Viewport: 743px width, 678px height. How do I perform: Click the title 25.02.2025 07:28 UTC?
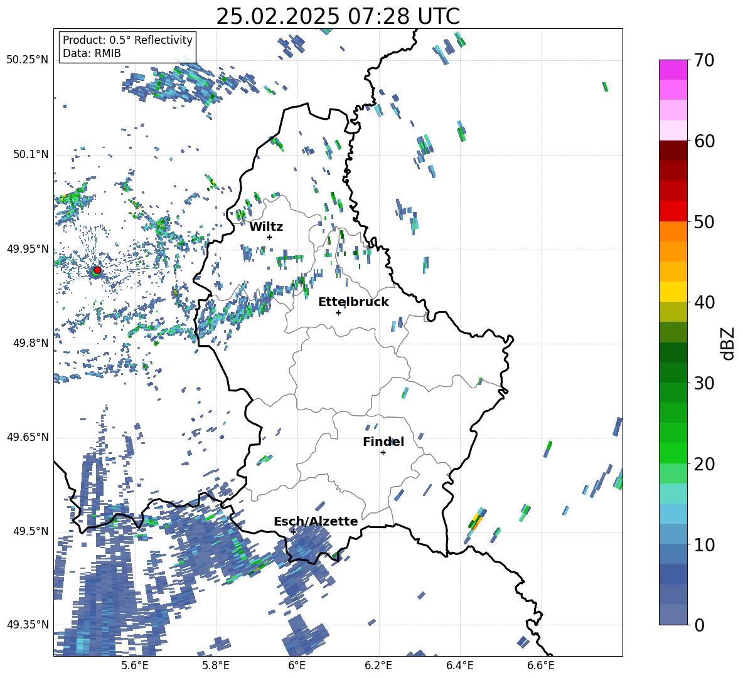pyautogui.click(x=338, y=16)
